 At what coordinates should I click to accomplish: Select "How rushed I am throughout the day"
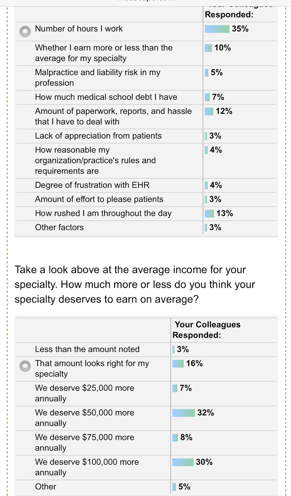coord(103,213)
